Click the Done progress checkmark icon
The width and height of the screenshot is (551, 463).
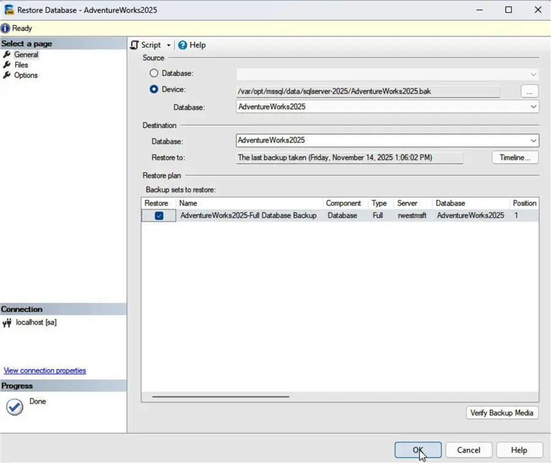point(15,407)
